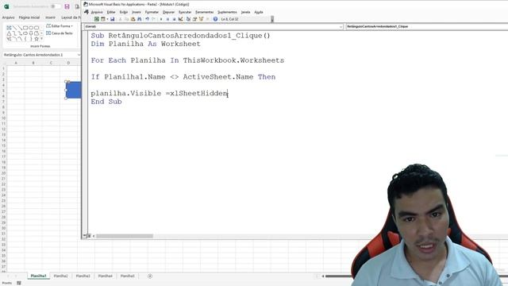Switch to Planilha2 sheet tab
This screenshot has width=508, height=286.
pos(60,276)
